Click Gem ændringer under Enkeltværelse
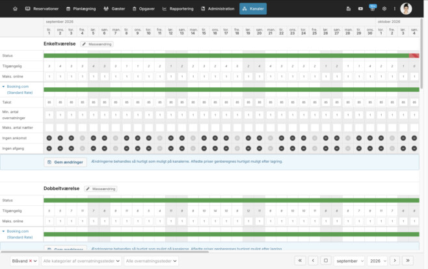 coord(66,162)
